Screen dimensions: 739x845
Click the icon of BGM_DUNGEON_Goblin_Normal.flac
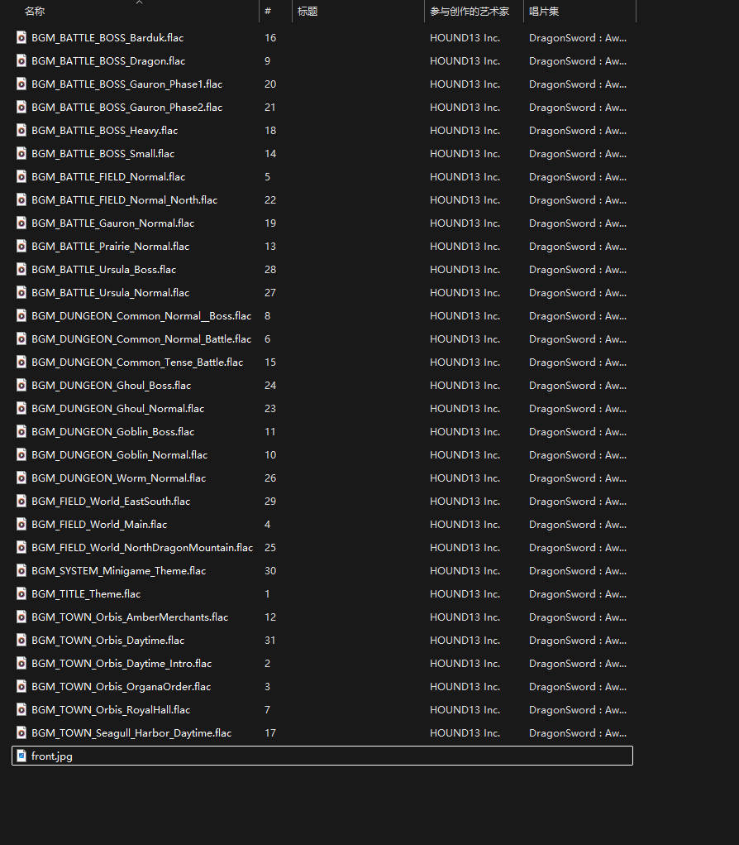point(21,455)
